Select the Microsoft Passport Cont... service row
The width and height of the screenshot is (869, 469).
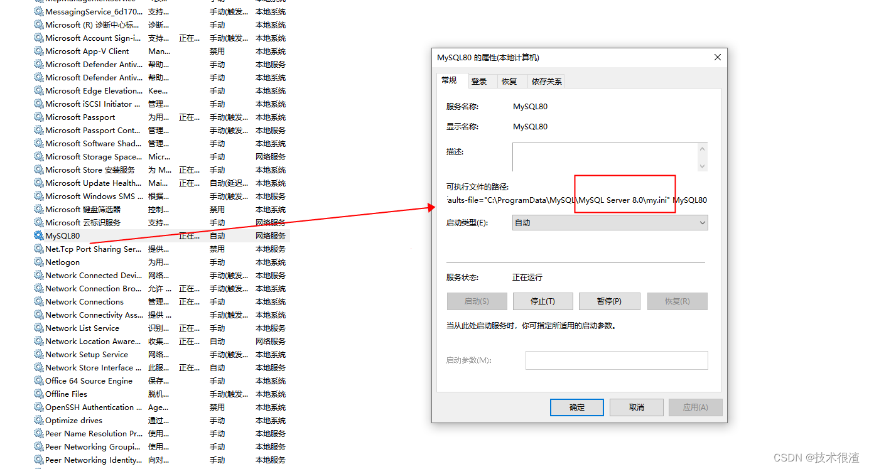tap(161, 131)
